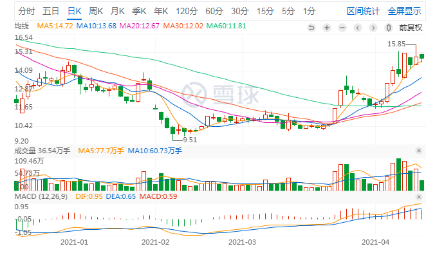The width and height of the screenshot is (435, 253).
Task: Switch to the 60分 chart
Action: (214, 12)
